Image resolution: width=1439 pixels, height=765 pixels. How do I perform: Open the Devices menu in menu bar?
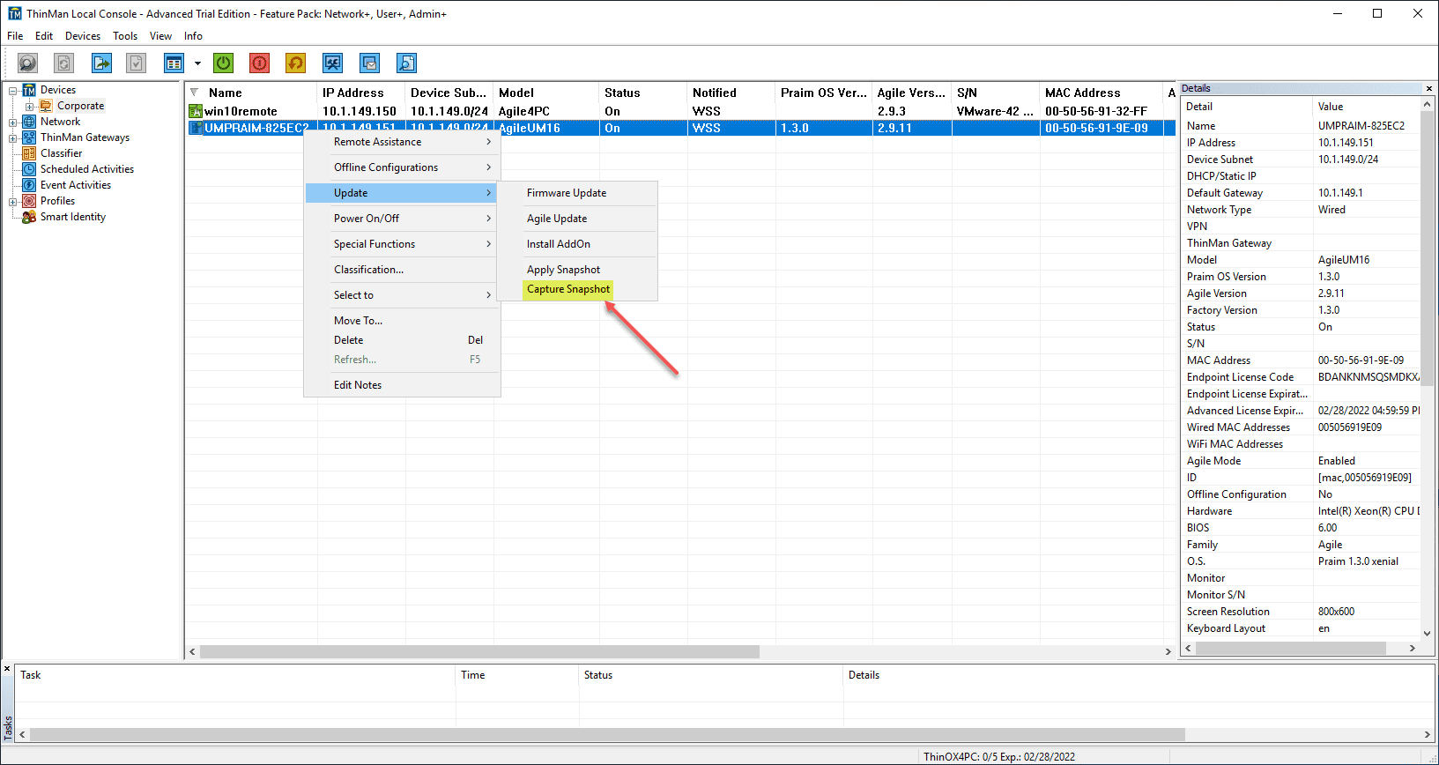coord(83,36)
